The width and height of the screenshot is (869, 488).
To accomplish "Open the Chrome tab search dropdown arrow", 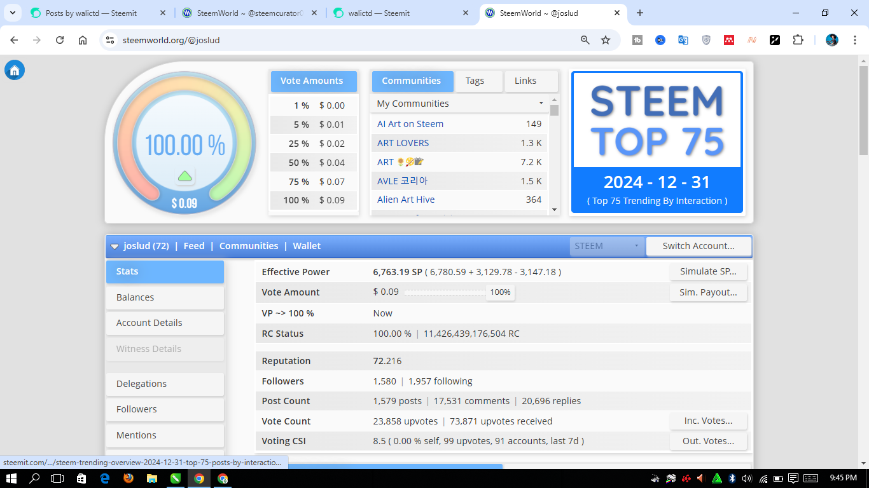I will point(12,13).
